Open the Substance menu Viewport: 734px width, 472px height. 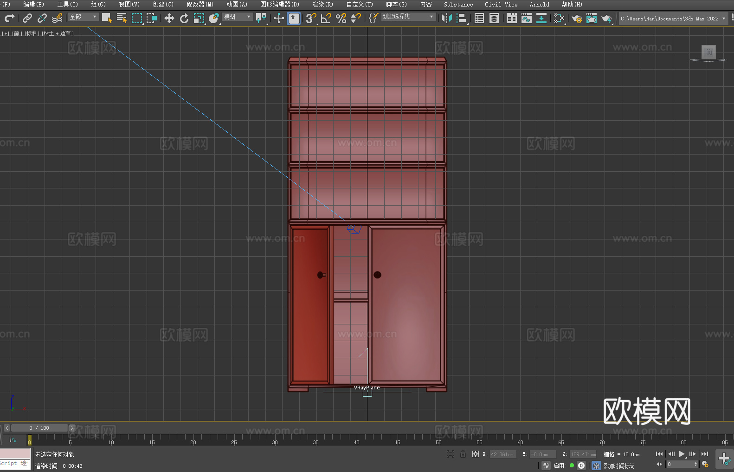[x=458, y=4]
